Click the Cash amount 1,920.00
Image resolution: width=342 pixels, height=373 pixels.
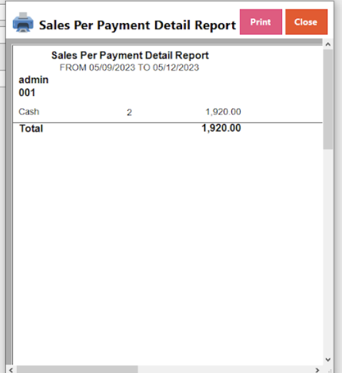(223, 112)
